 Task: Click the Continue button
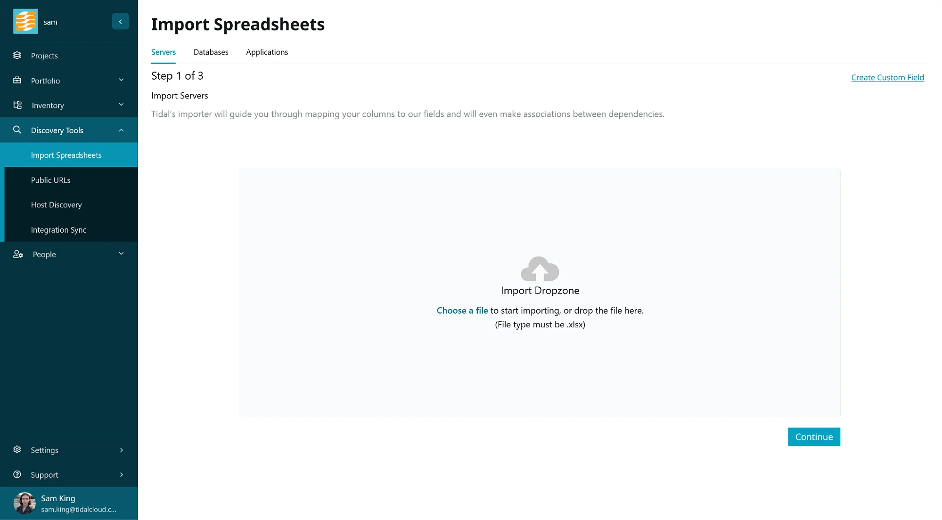(814, 436)
